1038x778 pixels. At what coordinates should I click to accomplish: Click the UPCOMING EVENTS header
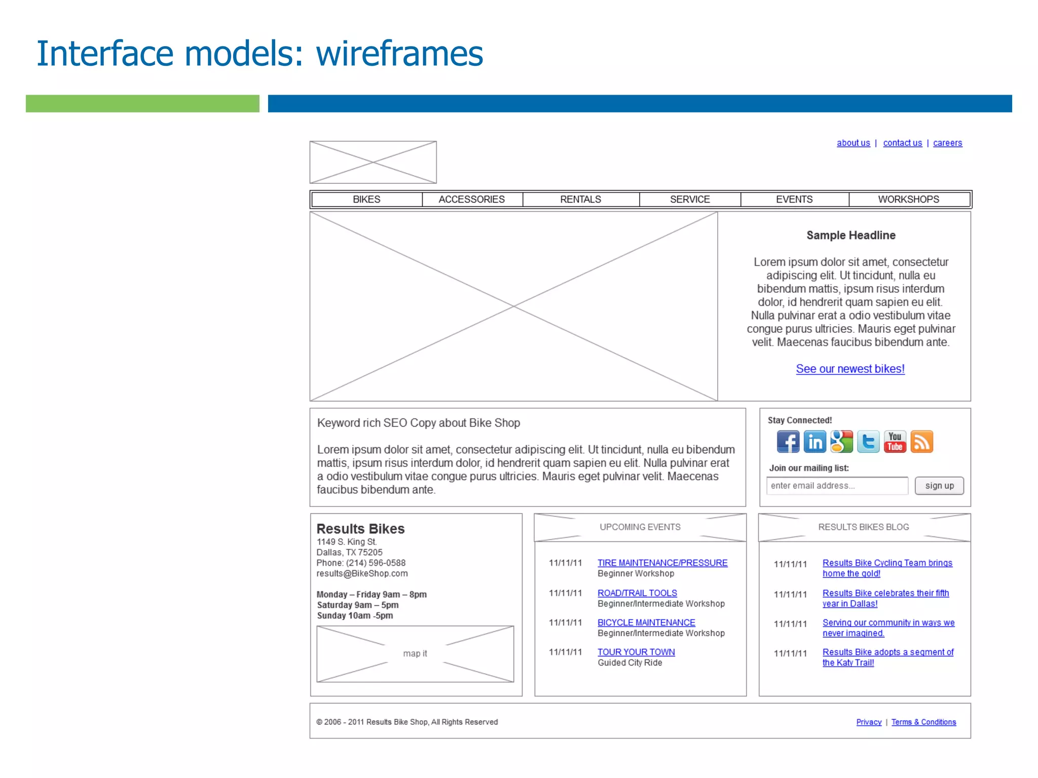640,527
